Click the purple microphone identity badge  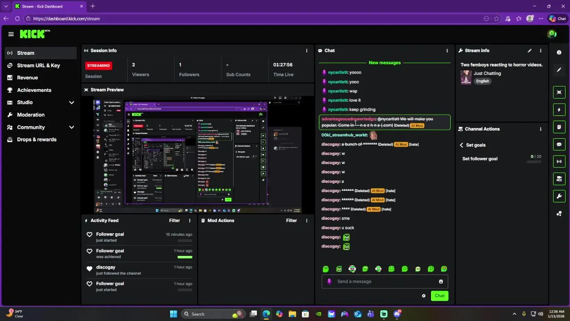[x=329, y=282]
